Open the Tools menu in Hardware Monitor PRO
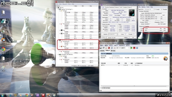This screenshot has height=97, width=172. (x=69, y=4)
